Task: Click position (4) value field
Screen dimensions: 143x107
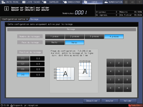Action: coord(37,75)
